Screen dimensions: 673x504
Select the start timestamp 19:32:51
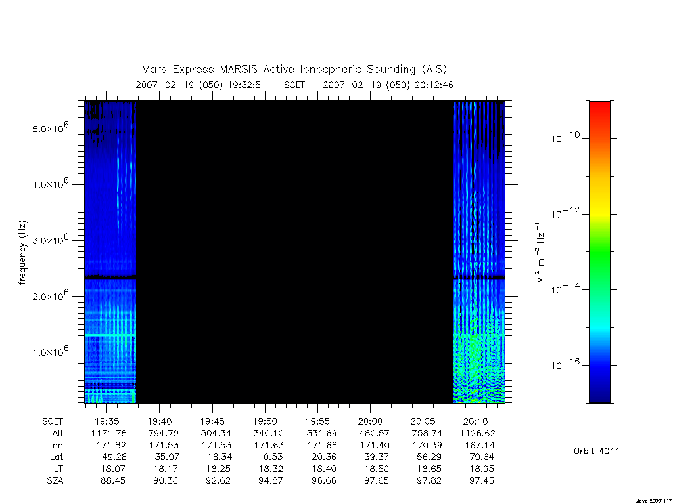[x=247, y=85]
